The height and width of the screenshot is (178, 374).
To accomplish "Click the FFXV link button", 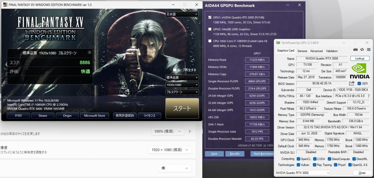I will pos(18,116).
